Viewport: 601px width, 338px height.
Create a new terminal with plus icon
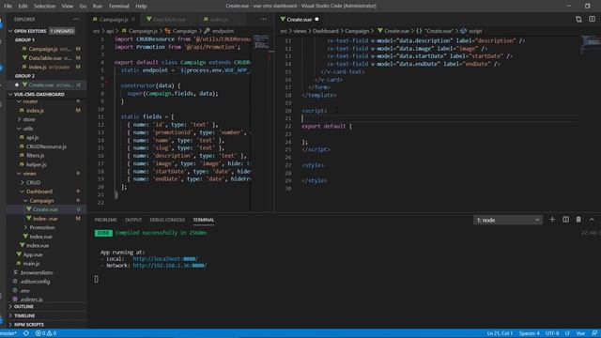coord(552,220)
